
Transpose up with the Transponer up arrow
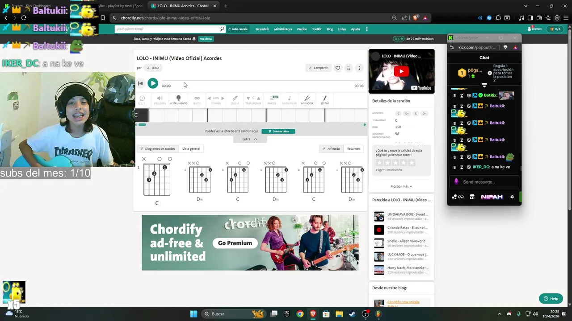tap(258, 98)
